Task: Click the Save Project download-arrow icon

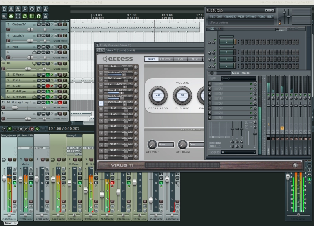Action: [x=18, y=9]
